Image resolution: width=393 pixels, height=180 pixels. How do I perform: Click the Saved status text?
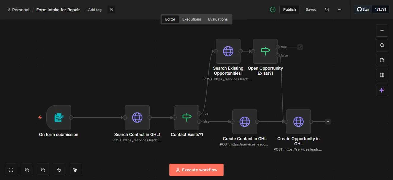tap(311, 10)
